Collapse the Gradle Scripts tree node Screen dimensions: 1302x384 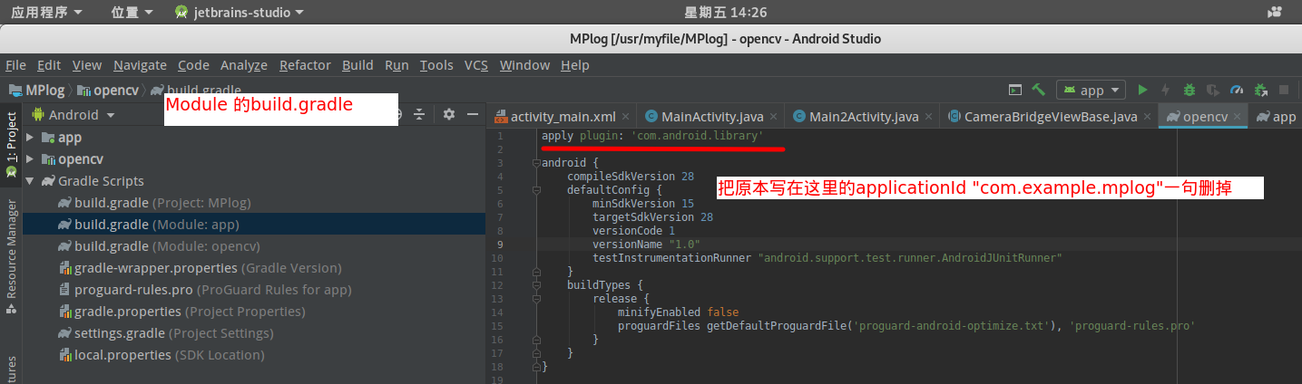pos(30,181)
